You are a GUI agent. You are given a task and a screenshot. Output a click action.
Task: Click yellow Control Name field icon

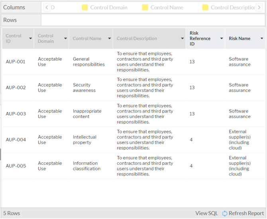pyautogui.click(x=145, y=8)
